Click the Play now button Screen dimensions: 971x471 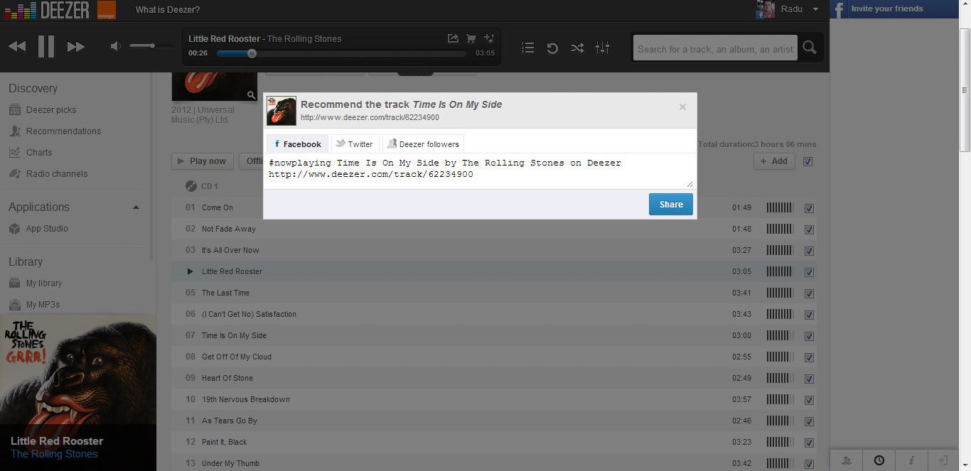pyautogui.click(x=202, y=161)
